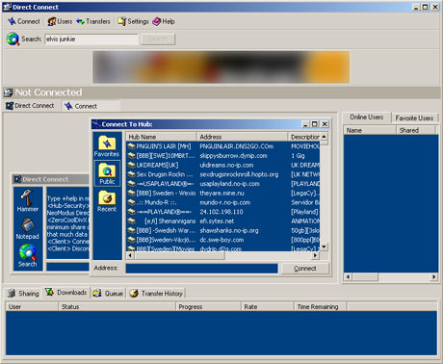Click the User column header

pyautogui.click(x=32, y=306)
